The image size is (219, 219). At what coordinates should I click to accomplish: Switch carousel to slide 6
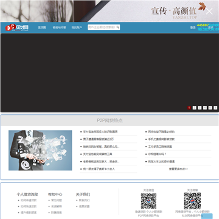click(x=215, y=108)
